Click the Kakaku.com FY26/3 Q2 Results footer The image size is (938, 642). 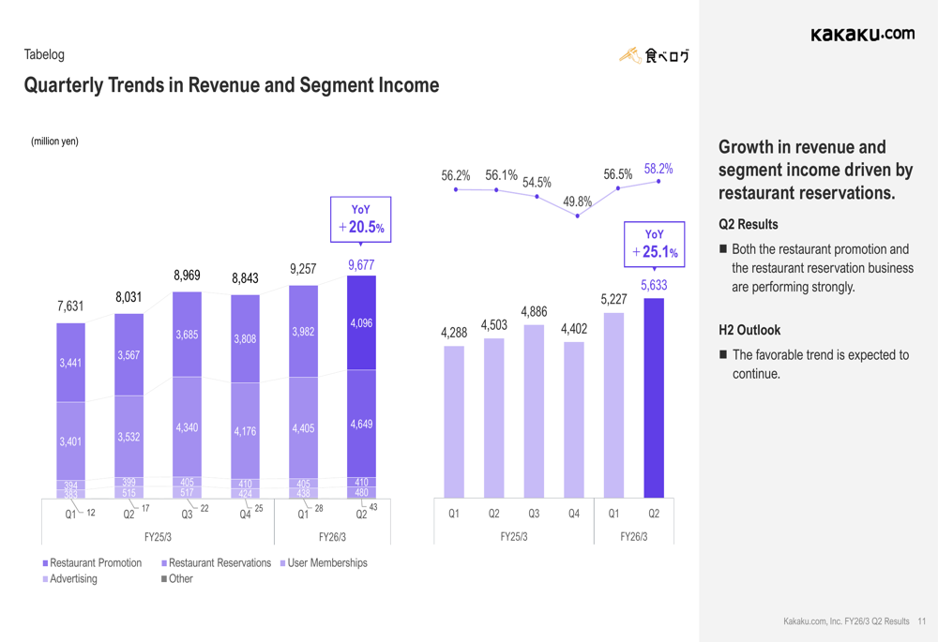[x=846, y=621]
